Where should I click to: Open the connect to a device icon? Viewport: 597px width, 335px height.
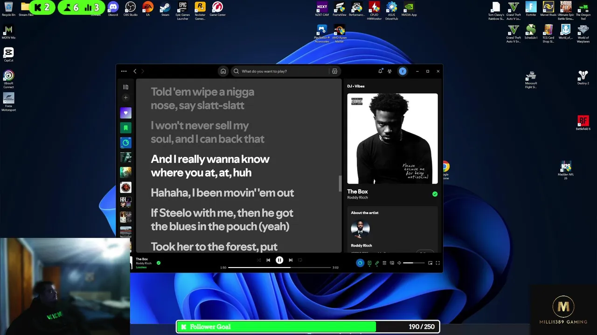click(392, 263)
